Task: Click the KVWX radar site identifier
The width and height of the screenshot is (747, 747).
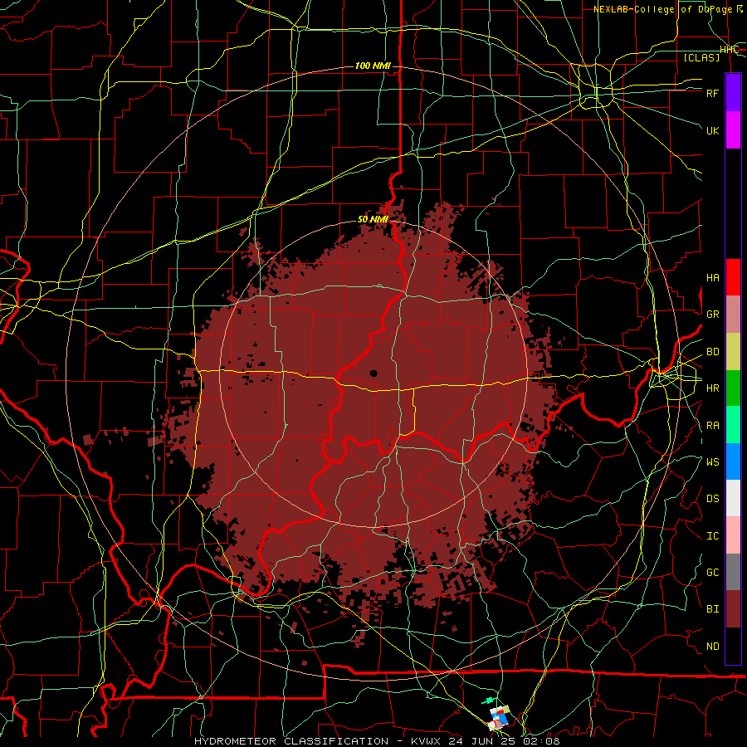Action: coord(427,741)
